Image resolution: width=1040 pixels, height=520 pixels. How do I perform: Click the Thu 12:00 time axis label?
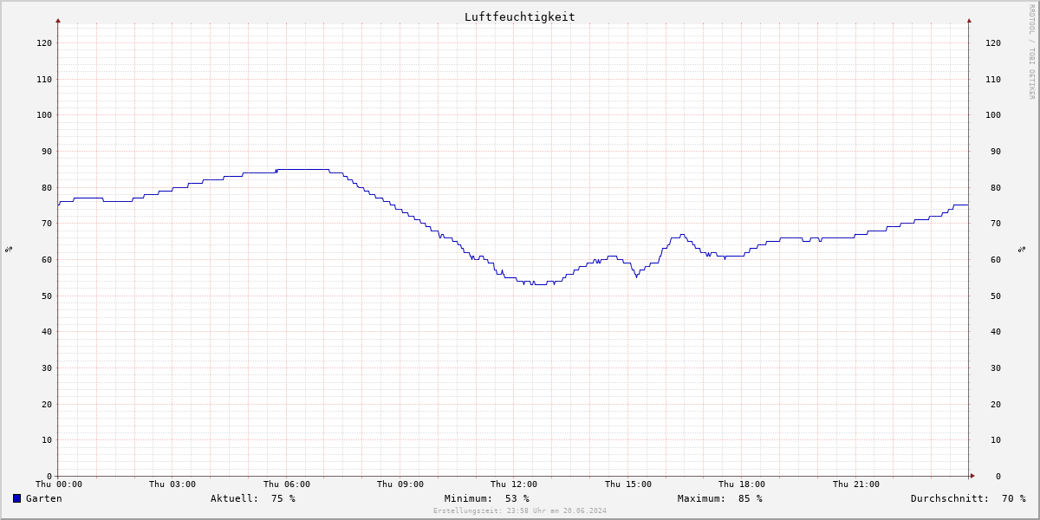point(514,484)
